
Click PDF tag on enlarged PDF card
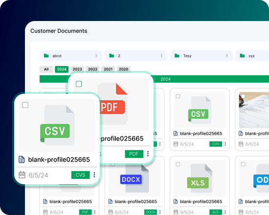(134, 154)
